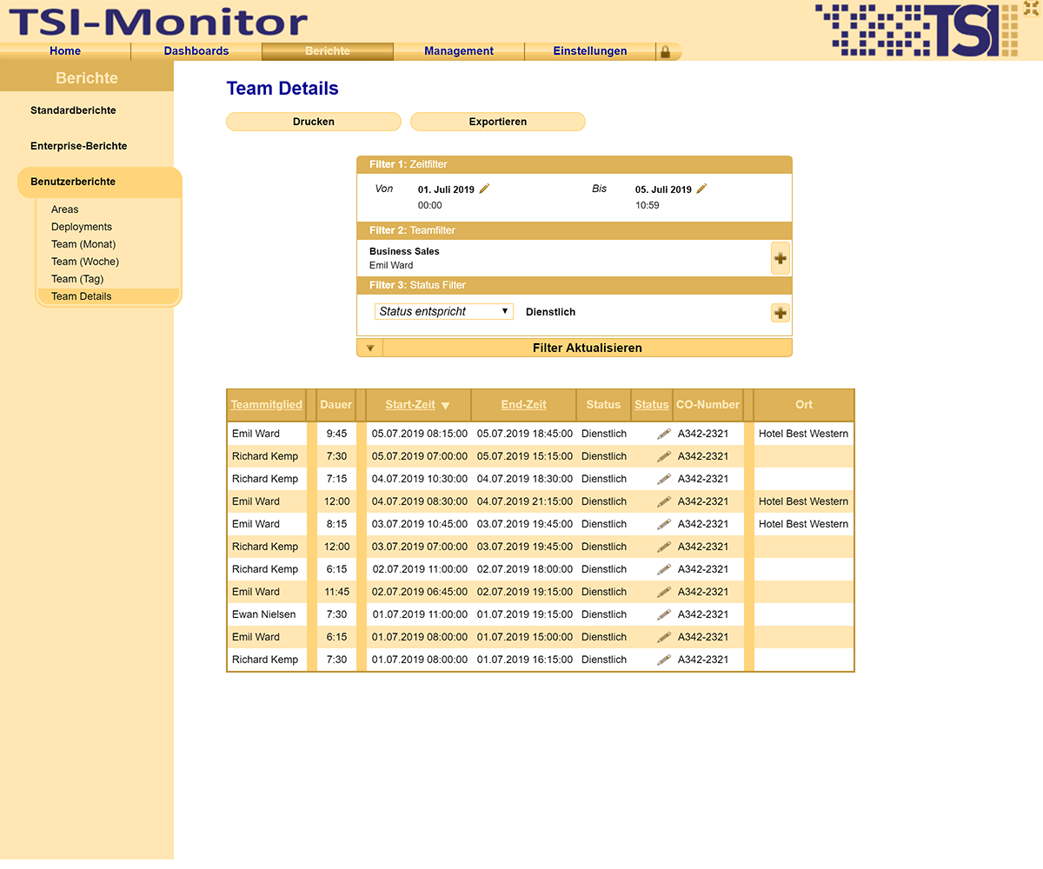Toggle sort arrow beside Start-Zeit
The image size is (1043, 869).
[446, 406]
